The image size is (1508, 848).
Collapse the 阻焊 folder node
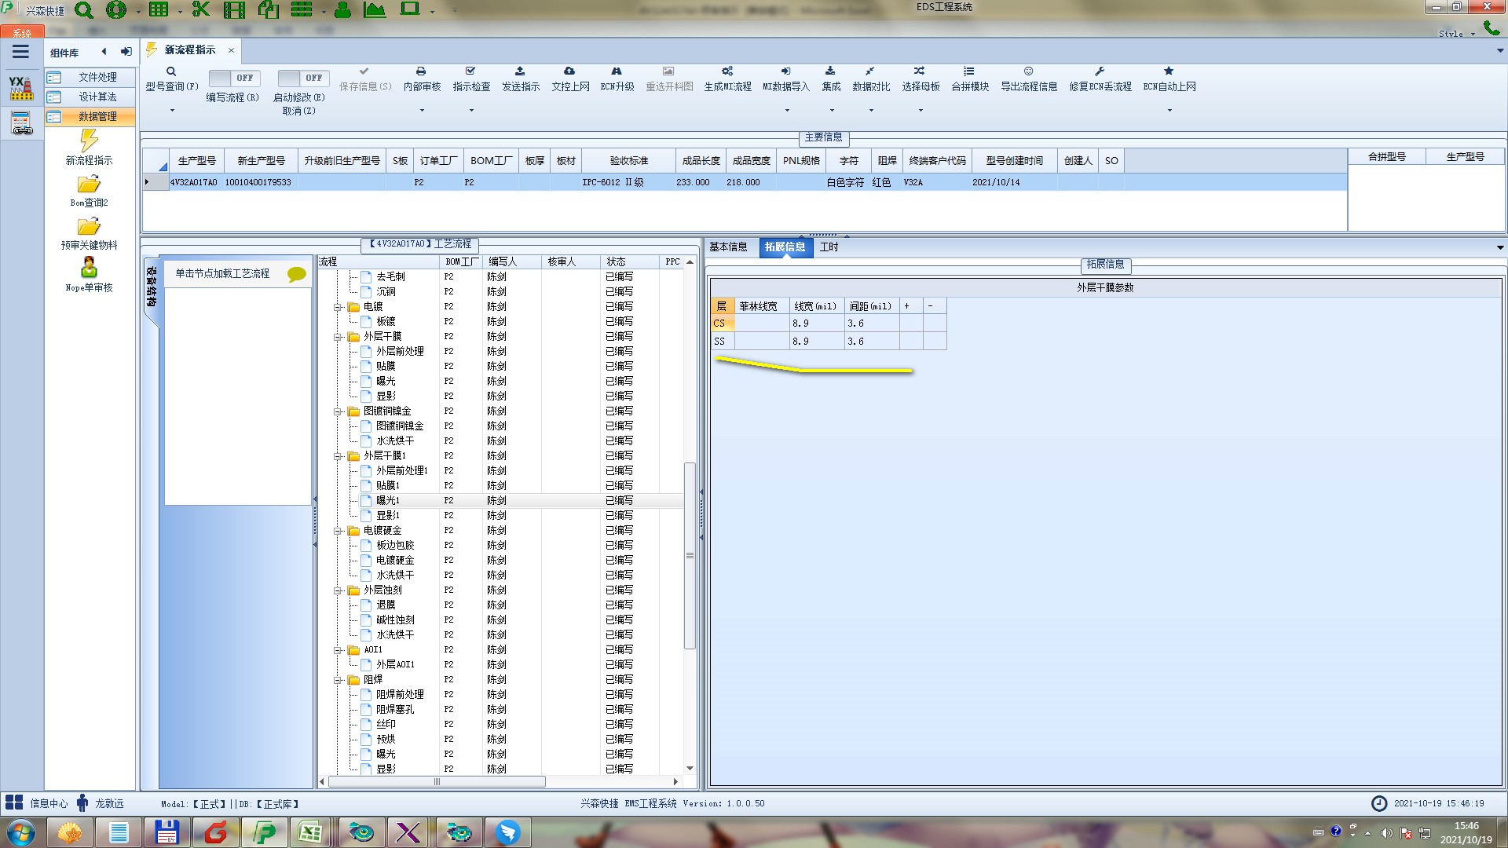(x=338, y=680)
